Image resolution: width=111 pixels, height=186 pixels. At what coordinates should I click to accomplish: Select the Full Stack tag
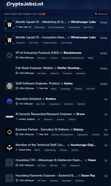coord(41,73)
